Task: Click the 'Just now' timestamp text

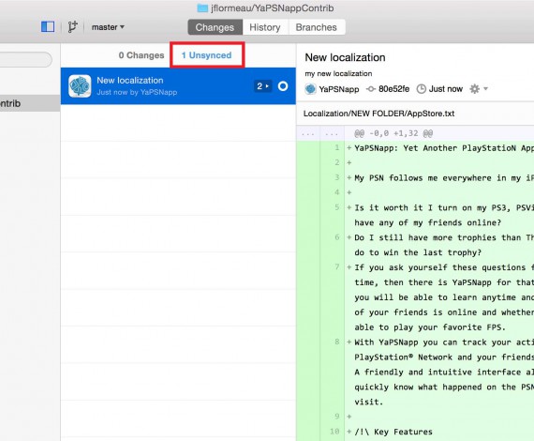Action: pyautogui.click(x=445, y=89)
